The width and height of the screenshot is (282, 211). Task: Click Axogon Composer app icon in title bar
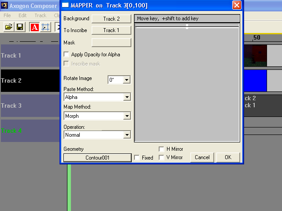(x=4, y=5)
